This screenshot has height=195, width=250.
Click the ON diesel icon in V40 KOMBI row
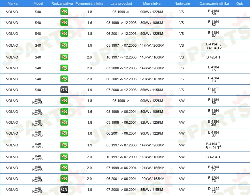(64, 190)
